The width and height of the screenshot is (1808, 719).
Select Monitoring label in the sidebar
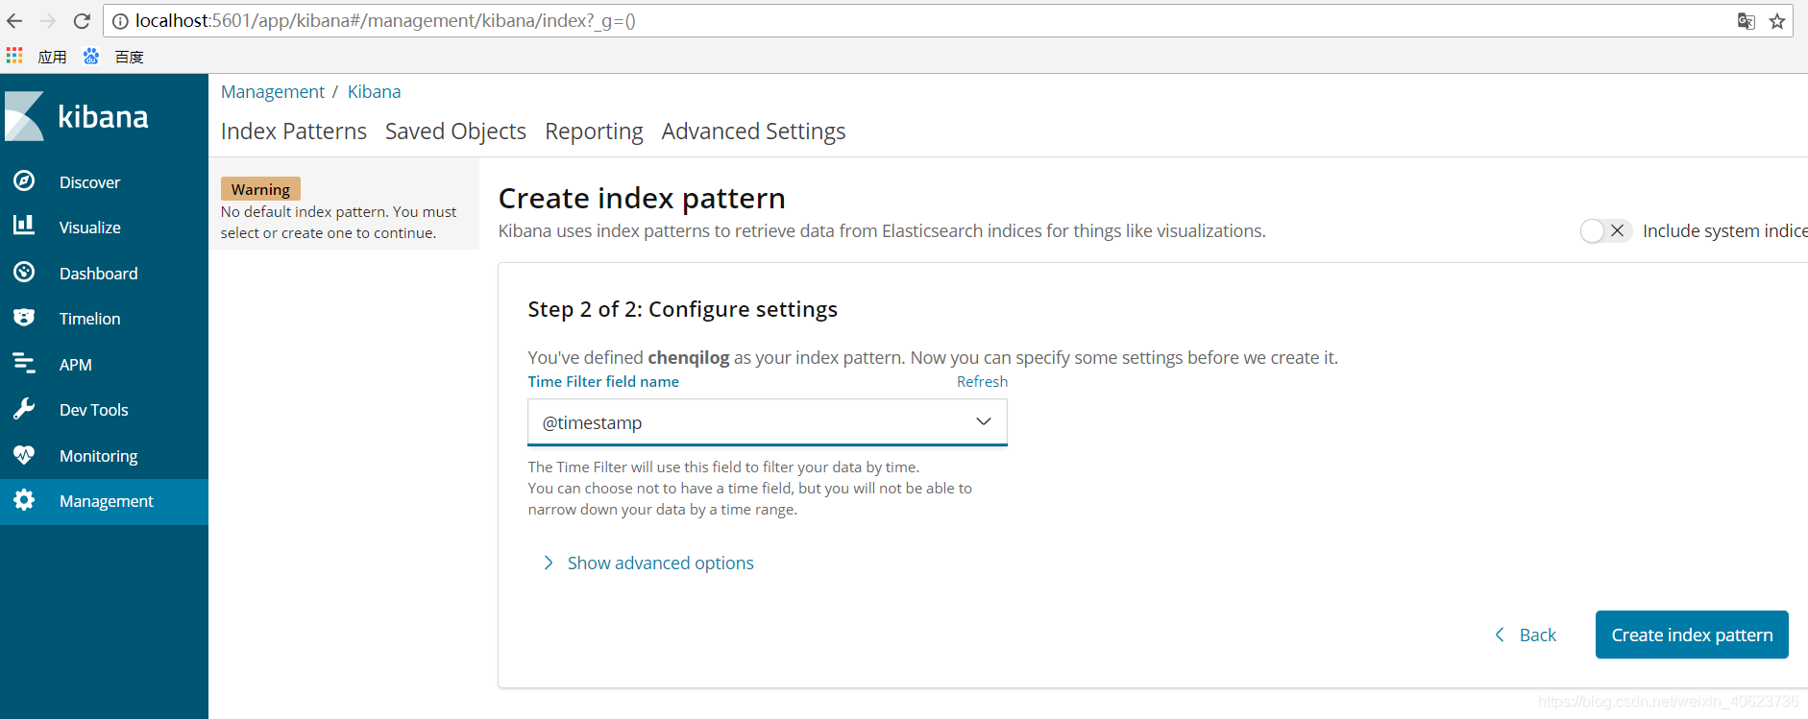click(x=98, y=456)
